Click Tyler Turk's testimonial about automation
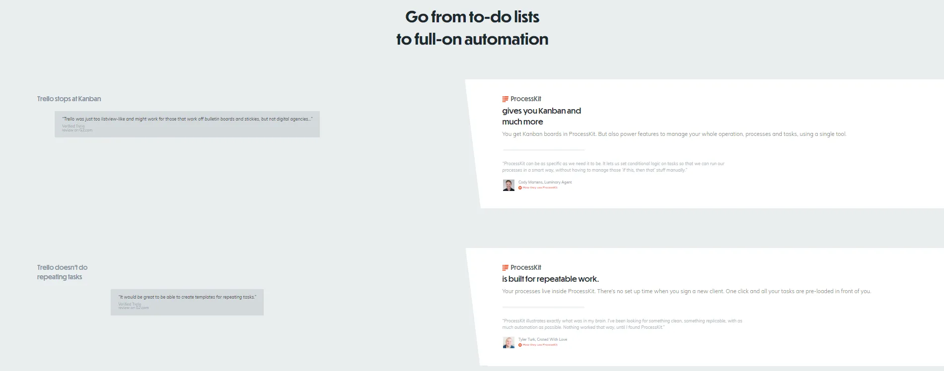This screenshot has width=944, height=371. [x=622, y=324]
